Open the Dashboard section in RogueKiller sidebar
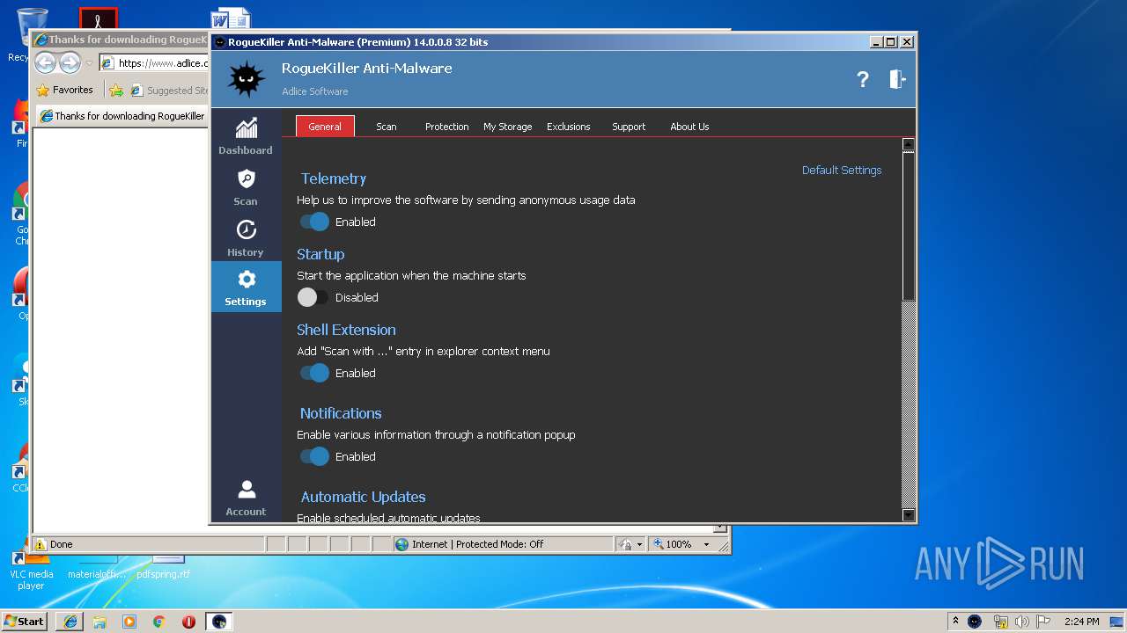This screenshot has width=1127, height=633. [246, 136]
